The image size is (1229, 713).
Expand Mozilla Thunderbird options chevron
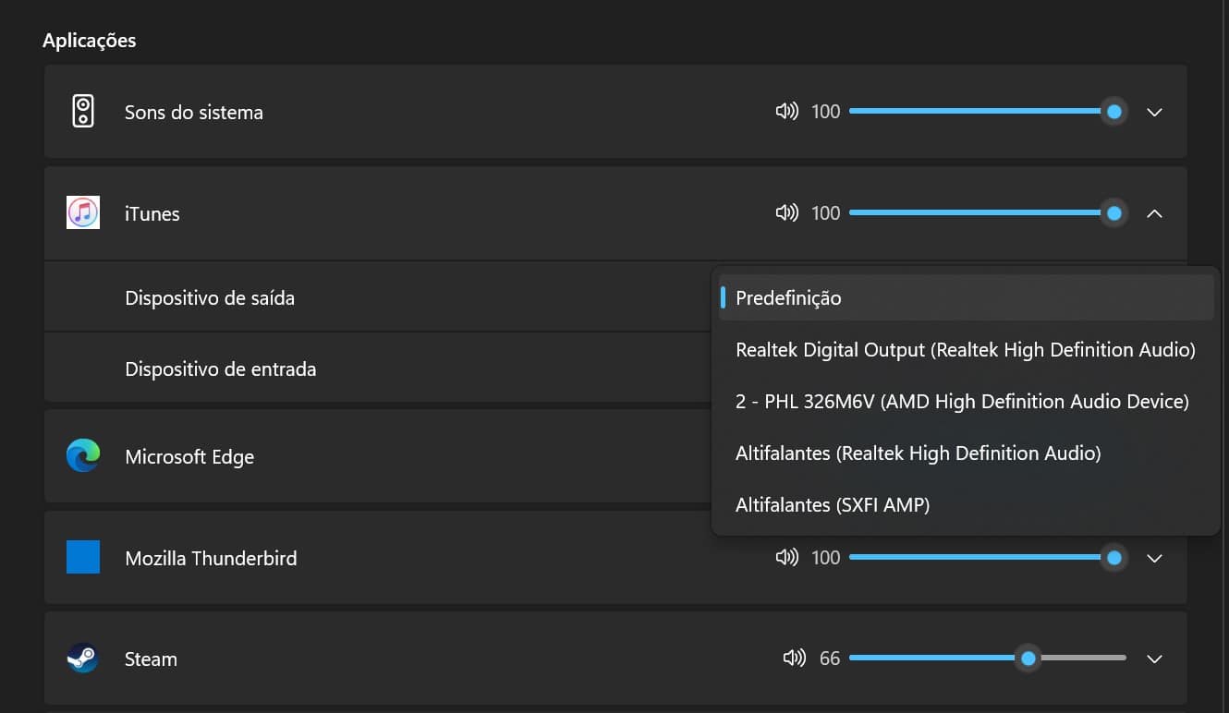pos(1154,558)
